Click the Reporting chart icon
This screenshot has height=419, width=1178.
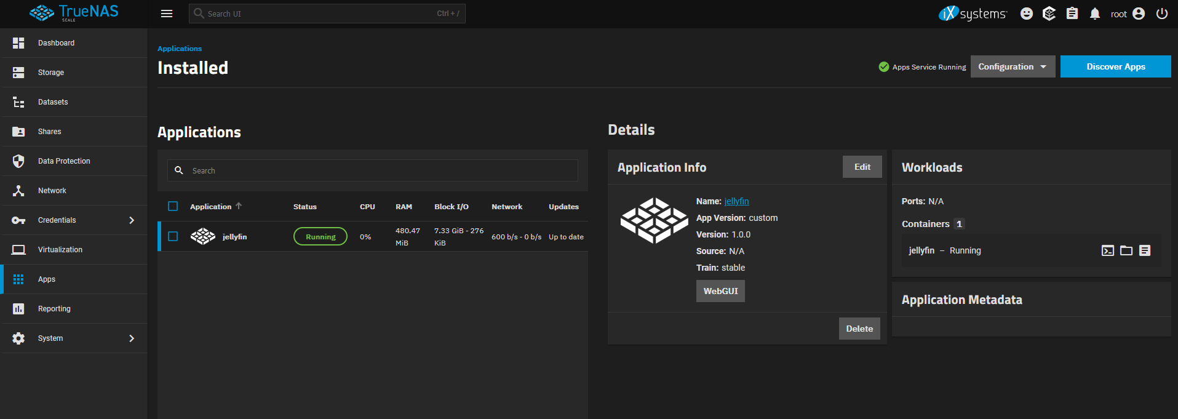click(x=18, y=309)
